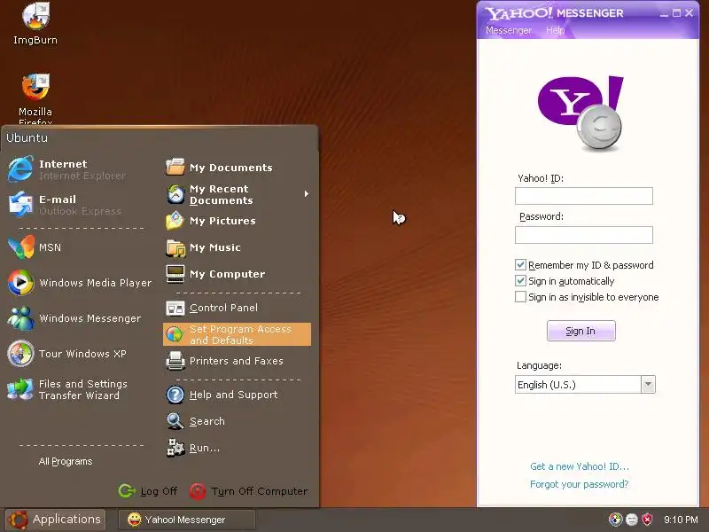Click the Sign In button
The image size is (709, 532).
pyautogui.click(x=581, y=331)
